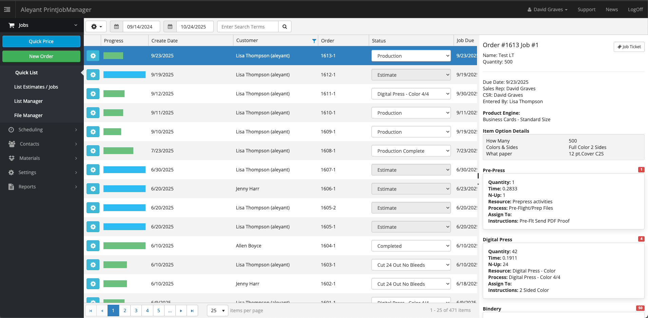Open List Manager in sidebar
The width and height of the screenshot is (648, 318).
28,101
